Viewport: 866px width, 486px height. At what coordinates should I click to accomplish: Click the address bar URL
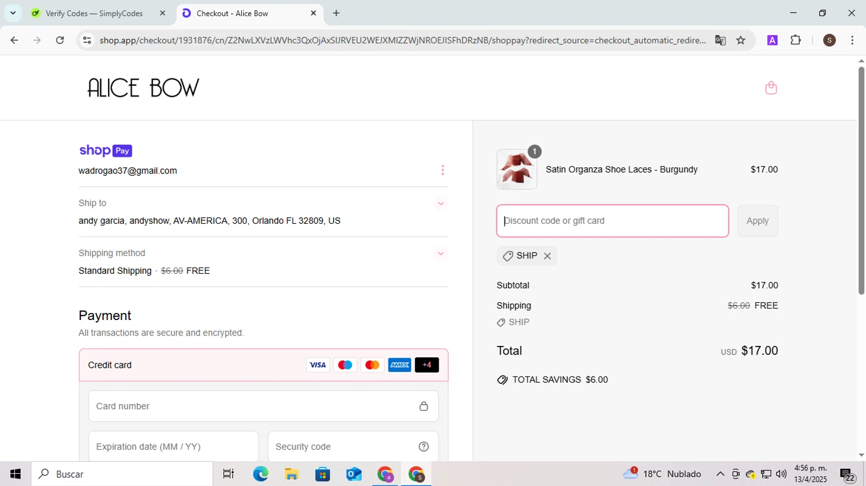[402, 40]
